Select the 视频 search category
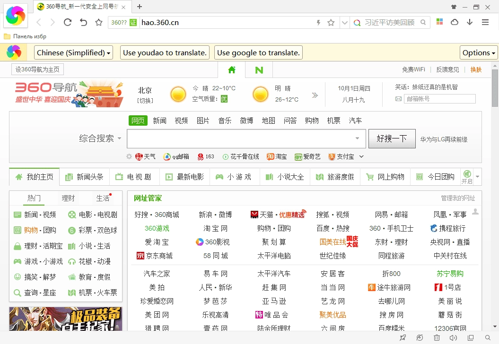 pos(181,120)
